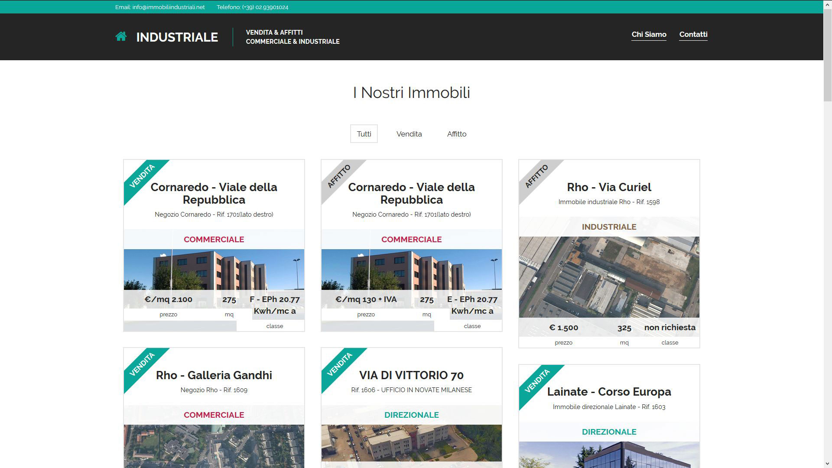Click the VENDITA ribbon on the first Cornaredo card

click(x=142, y=176)
